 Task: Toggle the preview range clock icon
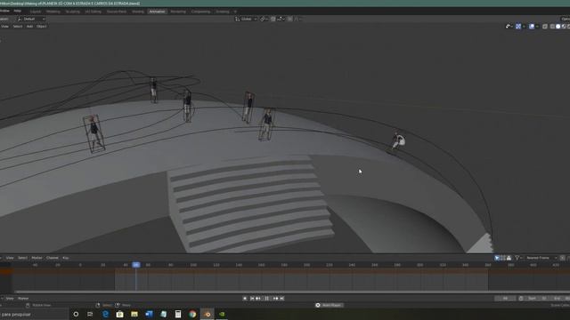(521, 299)
